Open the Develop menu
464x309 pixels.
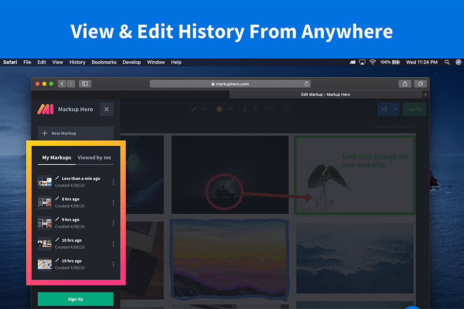click(131, 62)
